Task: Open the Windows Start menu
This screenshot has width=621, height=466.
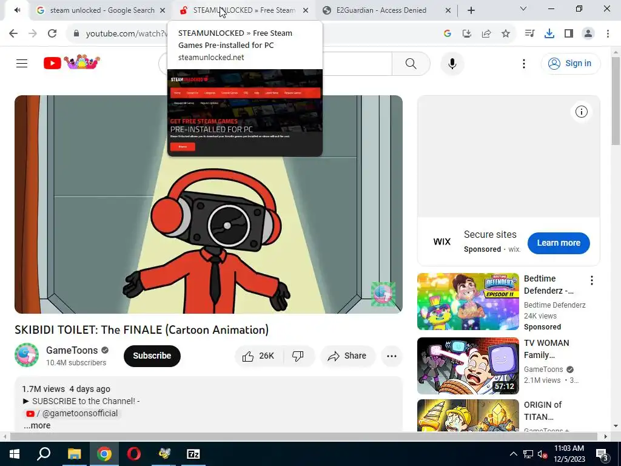Action: [15, 454]
